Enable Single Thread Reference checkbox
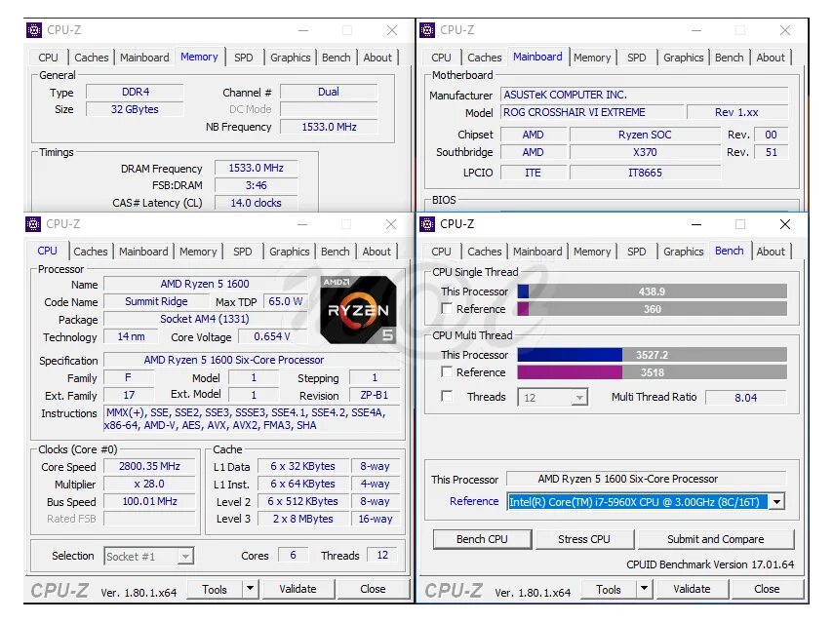 (447, 309)
